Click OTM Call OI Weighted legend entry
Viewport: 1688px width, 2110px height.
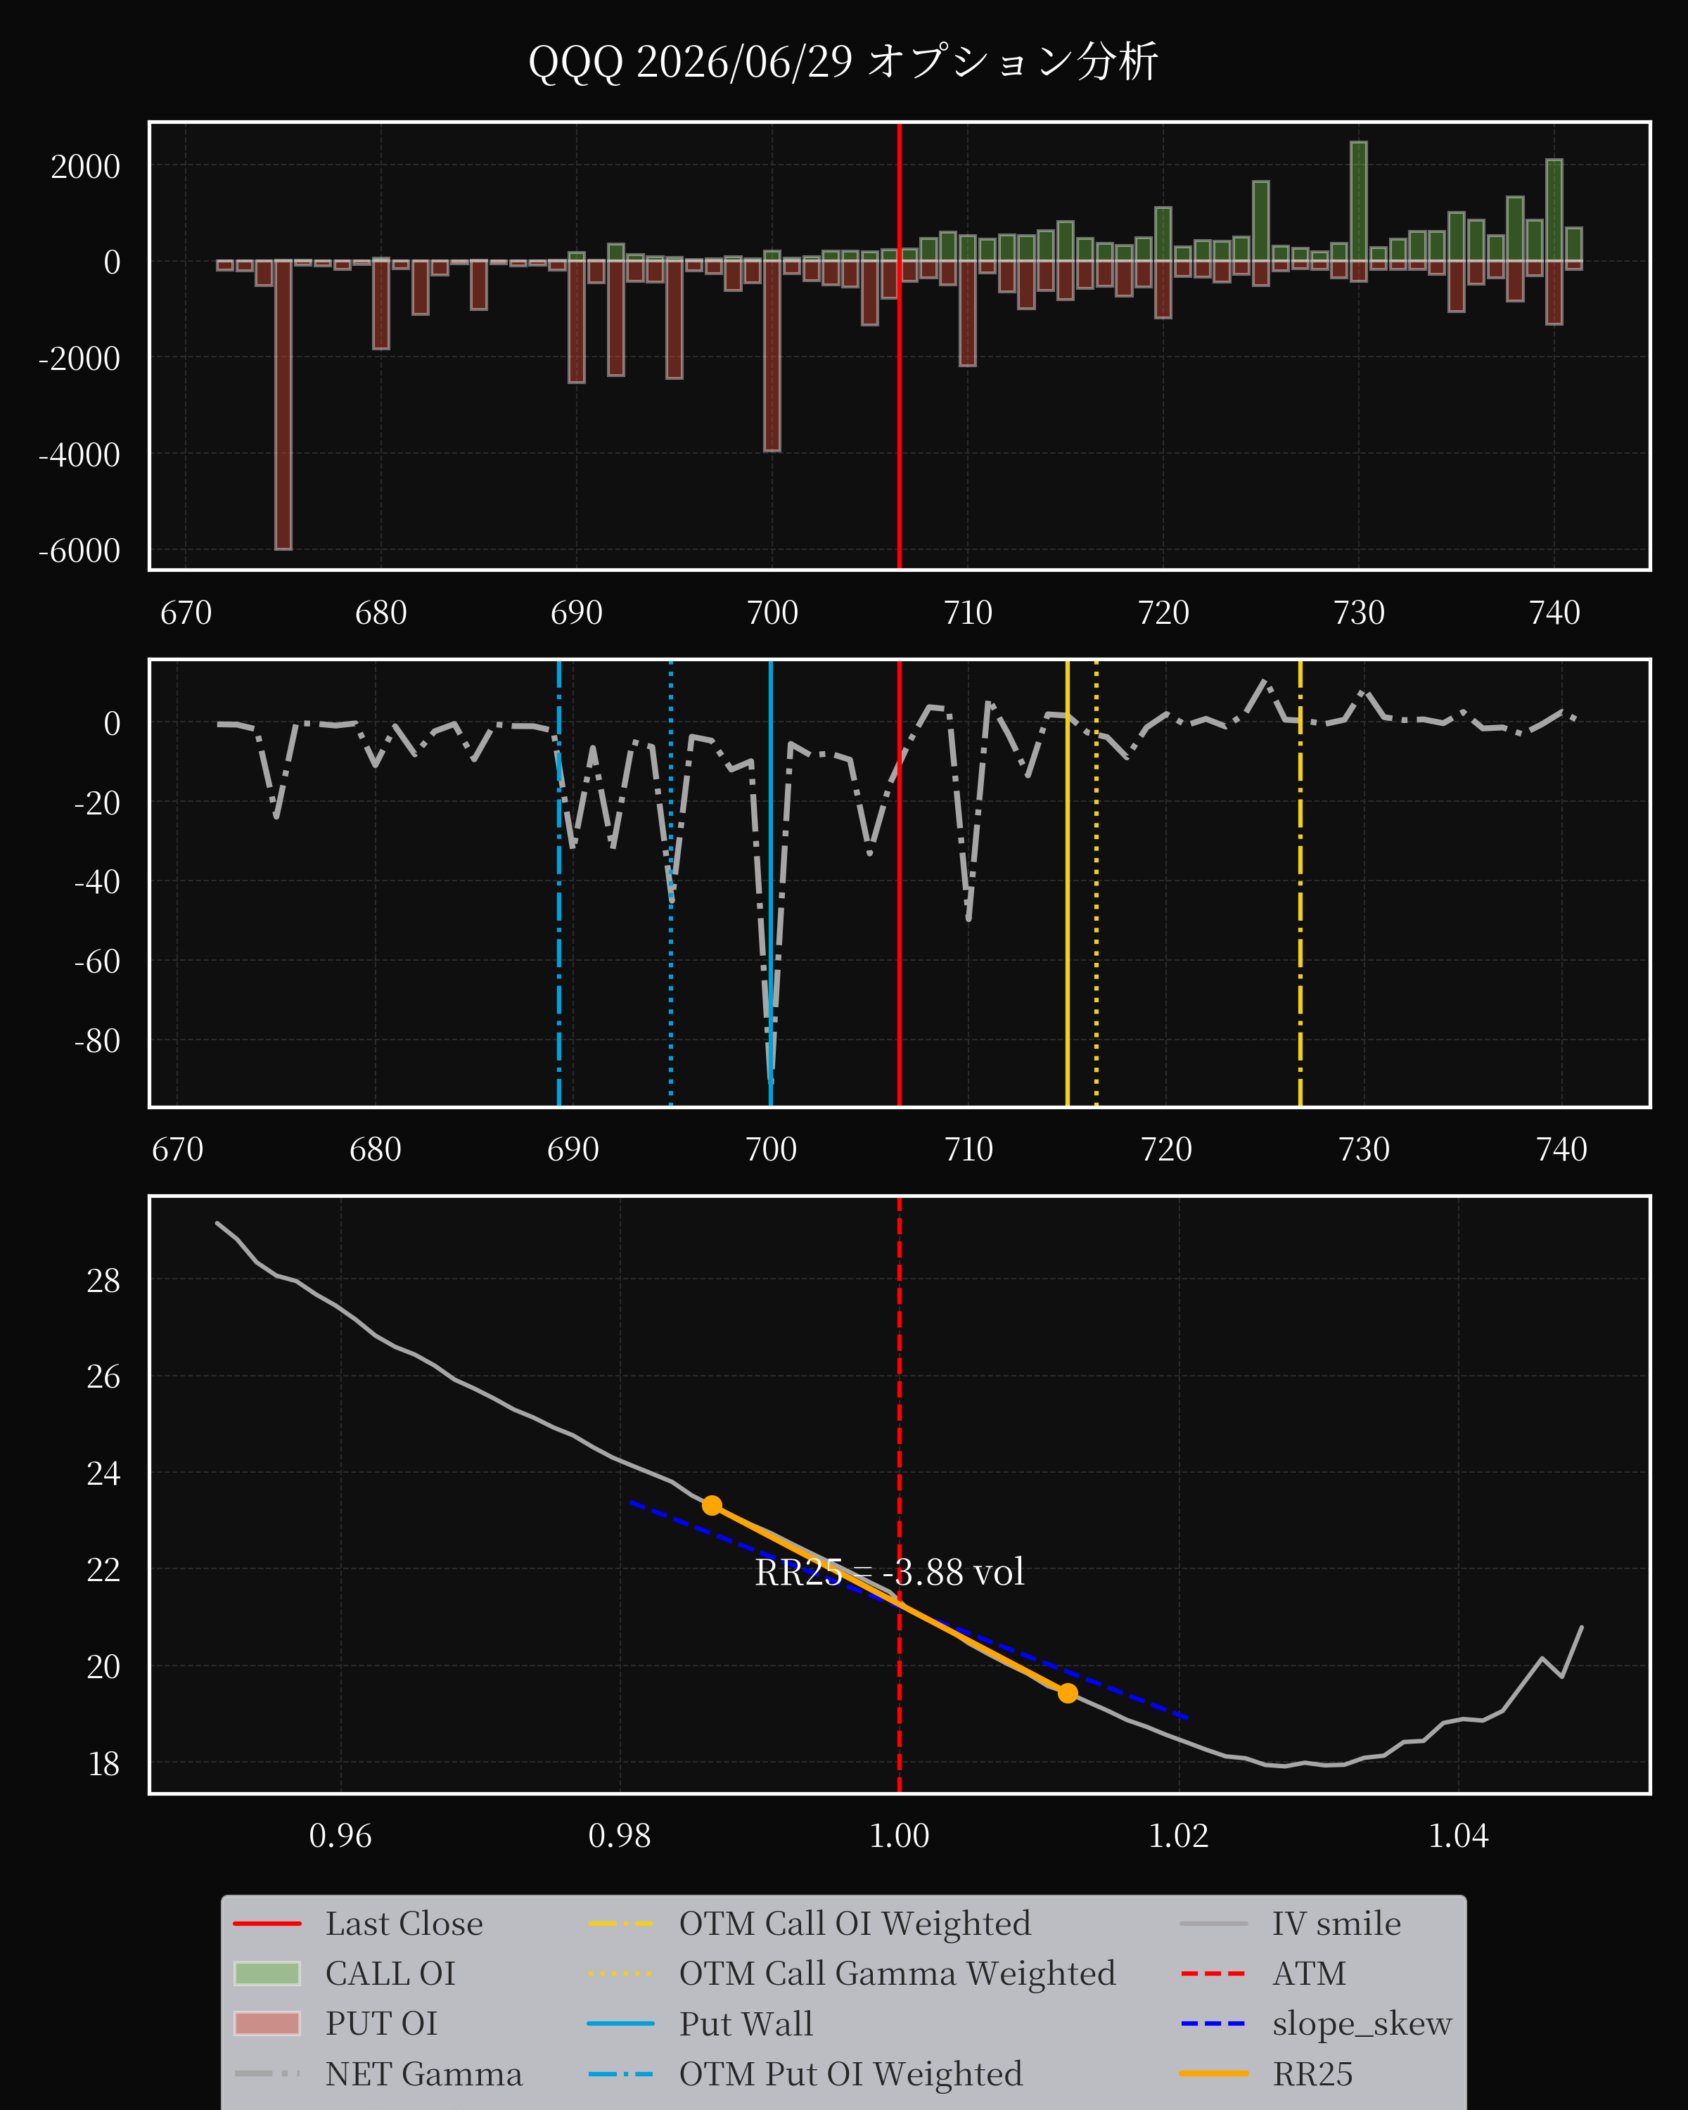tap(855, 1924)
